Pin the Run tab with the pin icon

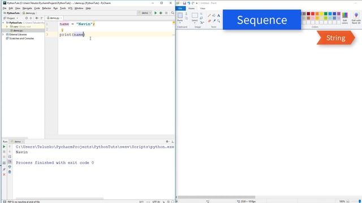click(4, 169)
